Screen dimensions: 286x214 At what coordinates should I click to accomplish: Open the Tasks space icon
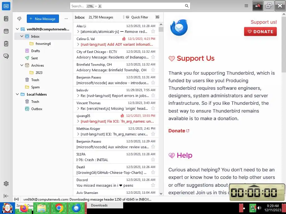click(6, 43)
